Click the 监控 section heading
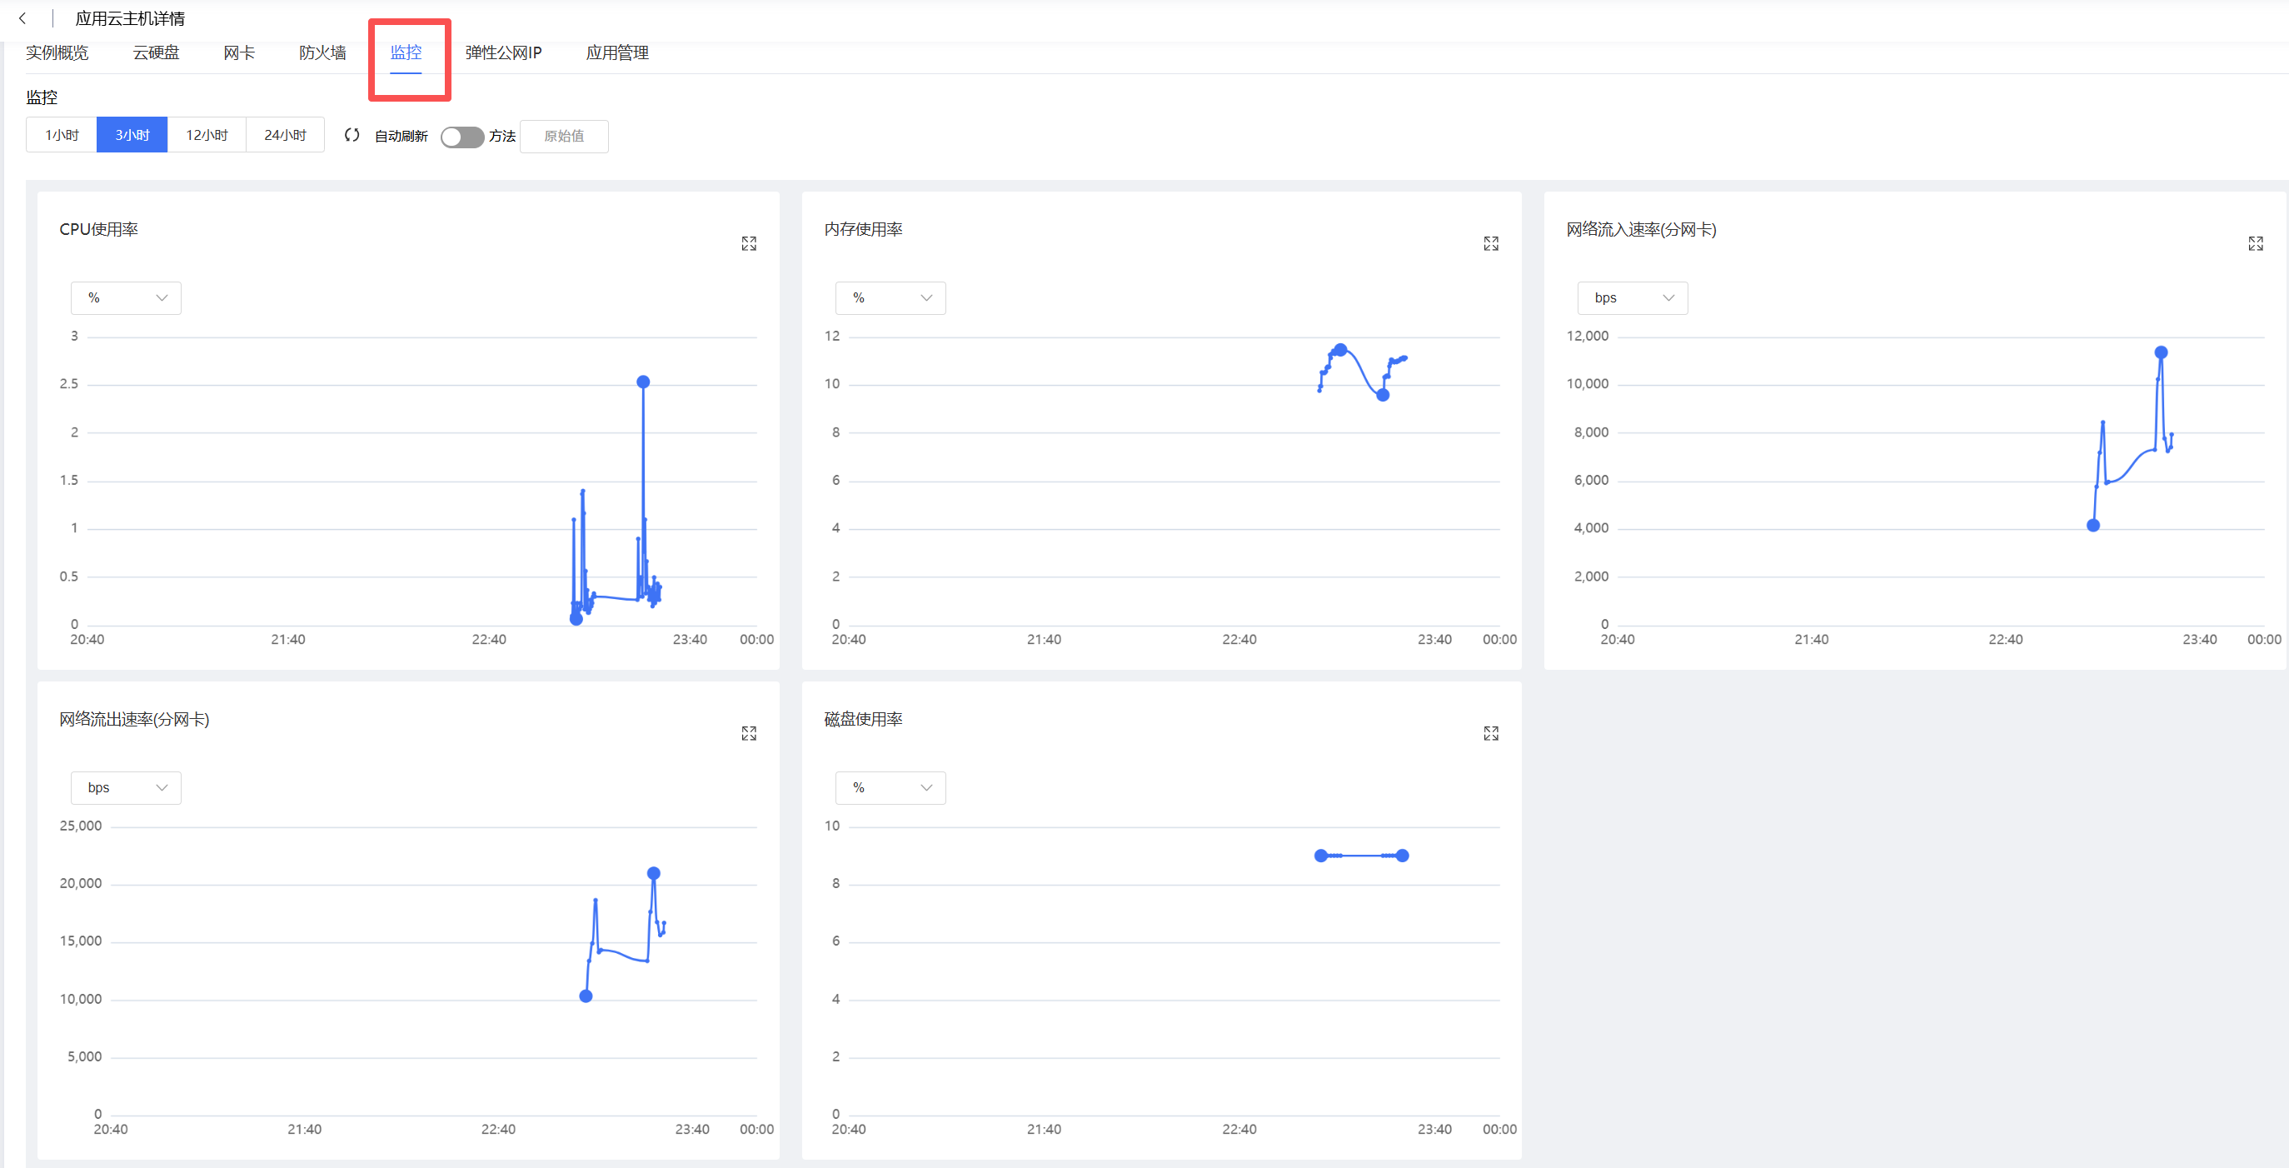2289x1168 pixels. (42, 97)
